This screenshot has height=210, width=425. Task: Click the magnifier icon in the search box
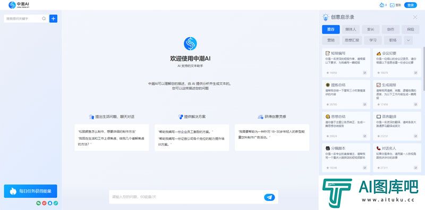point(44,19)
